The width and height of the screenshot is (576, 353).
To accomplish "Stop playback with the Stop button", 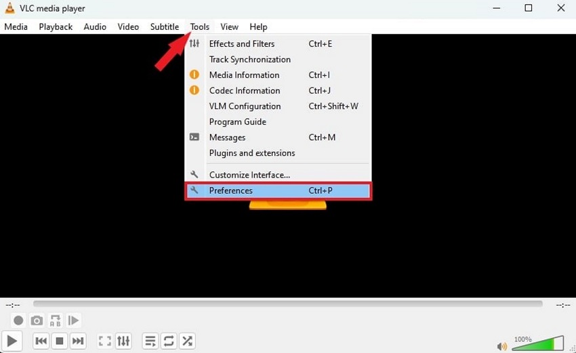I will tap(59, 341).
